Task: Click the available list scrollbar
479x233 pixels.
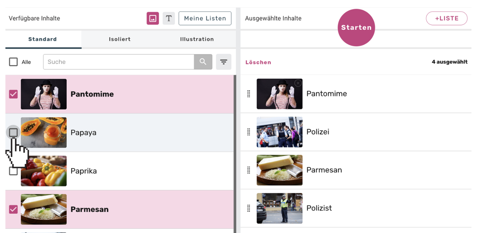Action: tap(235, 154)
